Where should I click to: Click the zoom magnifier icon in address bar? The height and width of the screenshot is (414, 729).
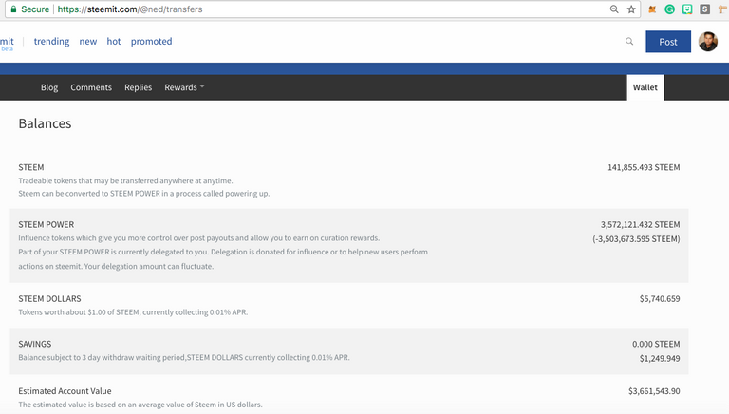[x=614, y=9]
